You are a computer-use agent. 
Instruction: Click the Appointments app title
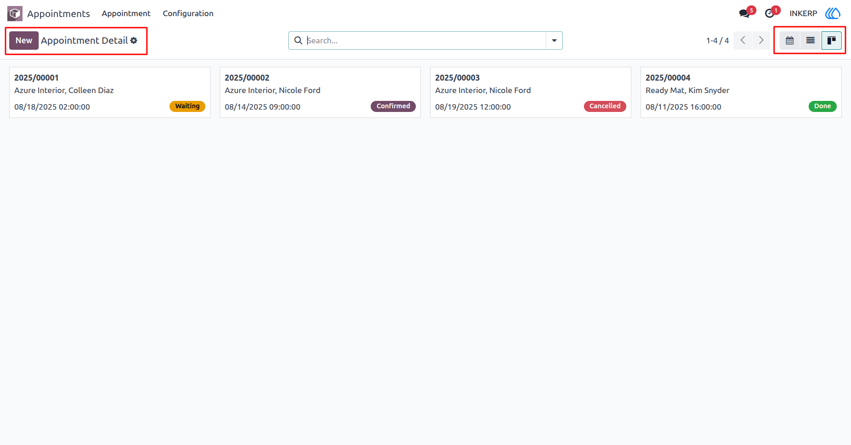click(x=58, y=13)
